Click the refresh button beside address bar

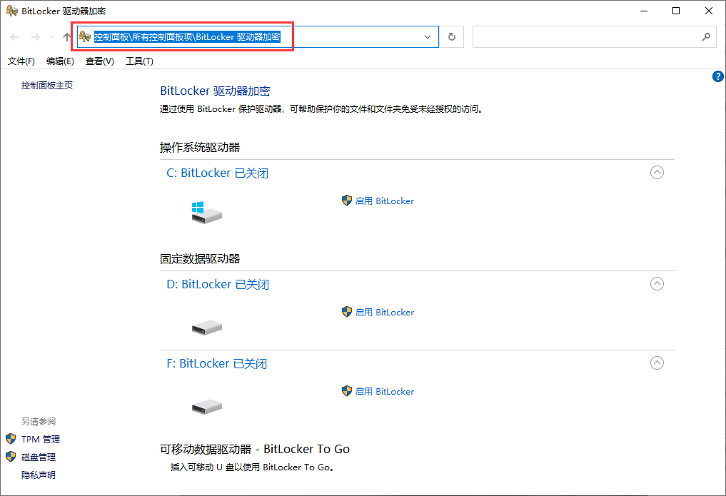[451, 37]
